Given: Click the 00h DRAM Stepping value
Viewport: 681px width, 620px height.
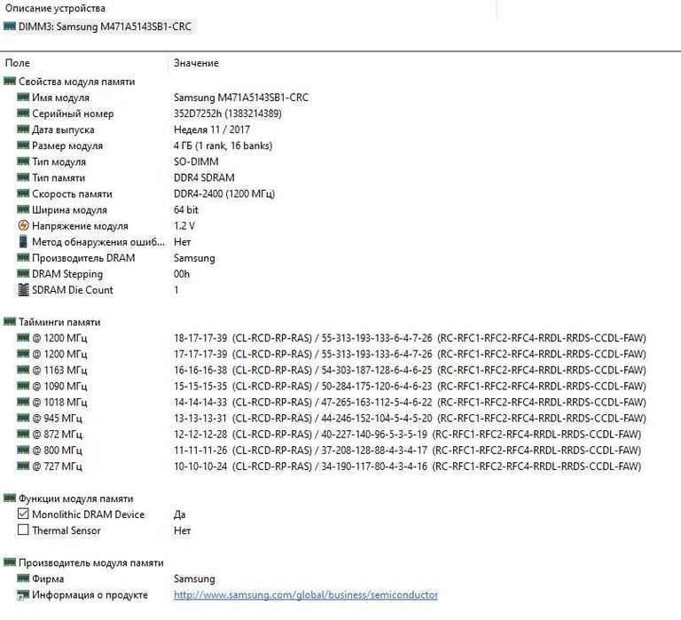Looking at the screenshot, I should tap(182, 274).
